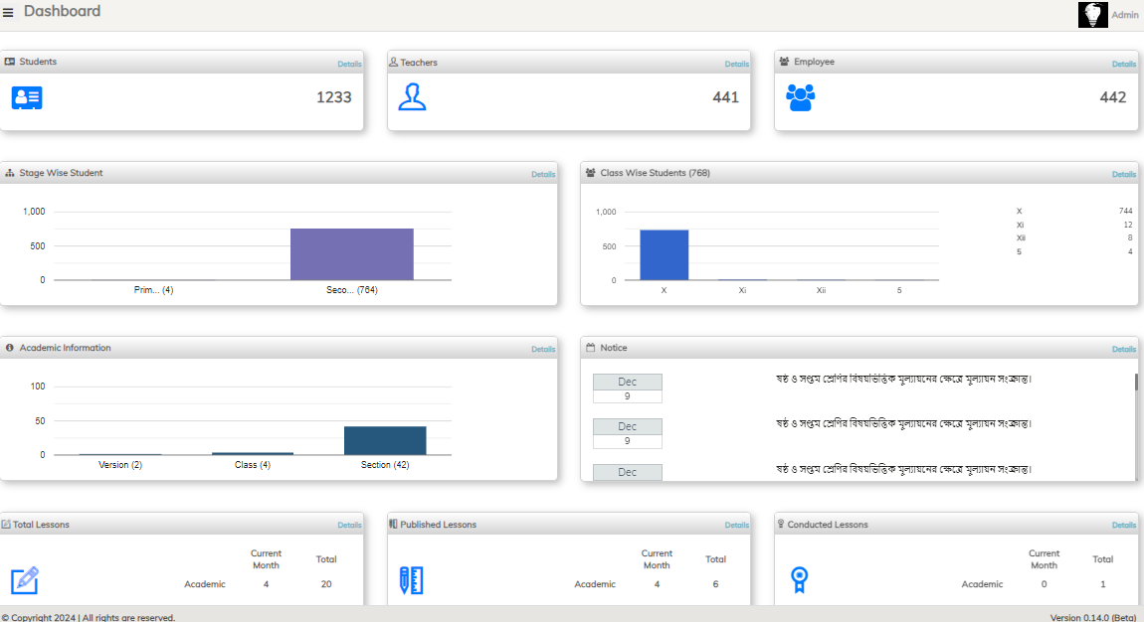This screenshot has width=1144, height=622.
Task: View Details for Employee card
Action: click(x=1123, y=64)
